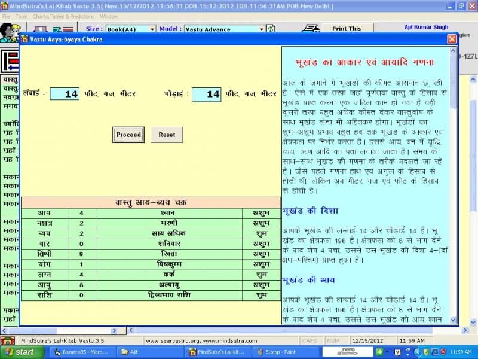Click श्वान cell in the table
The image size is (478, 359).
point(169,213)
